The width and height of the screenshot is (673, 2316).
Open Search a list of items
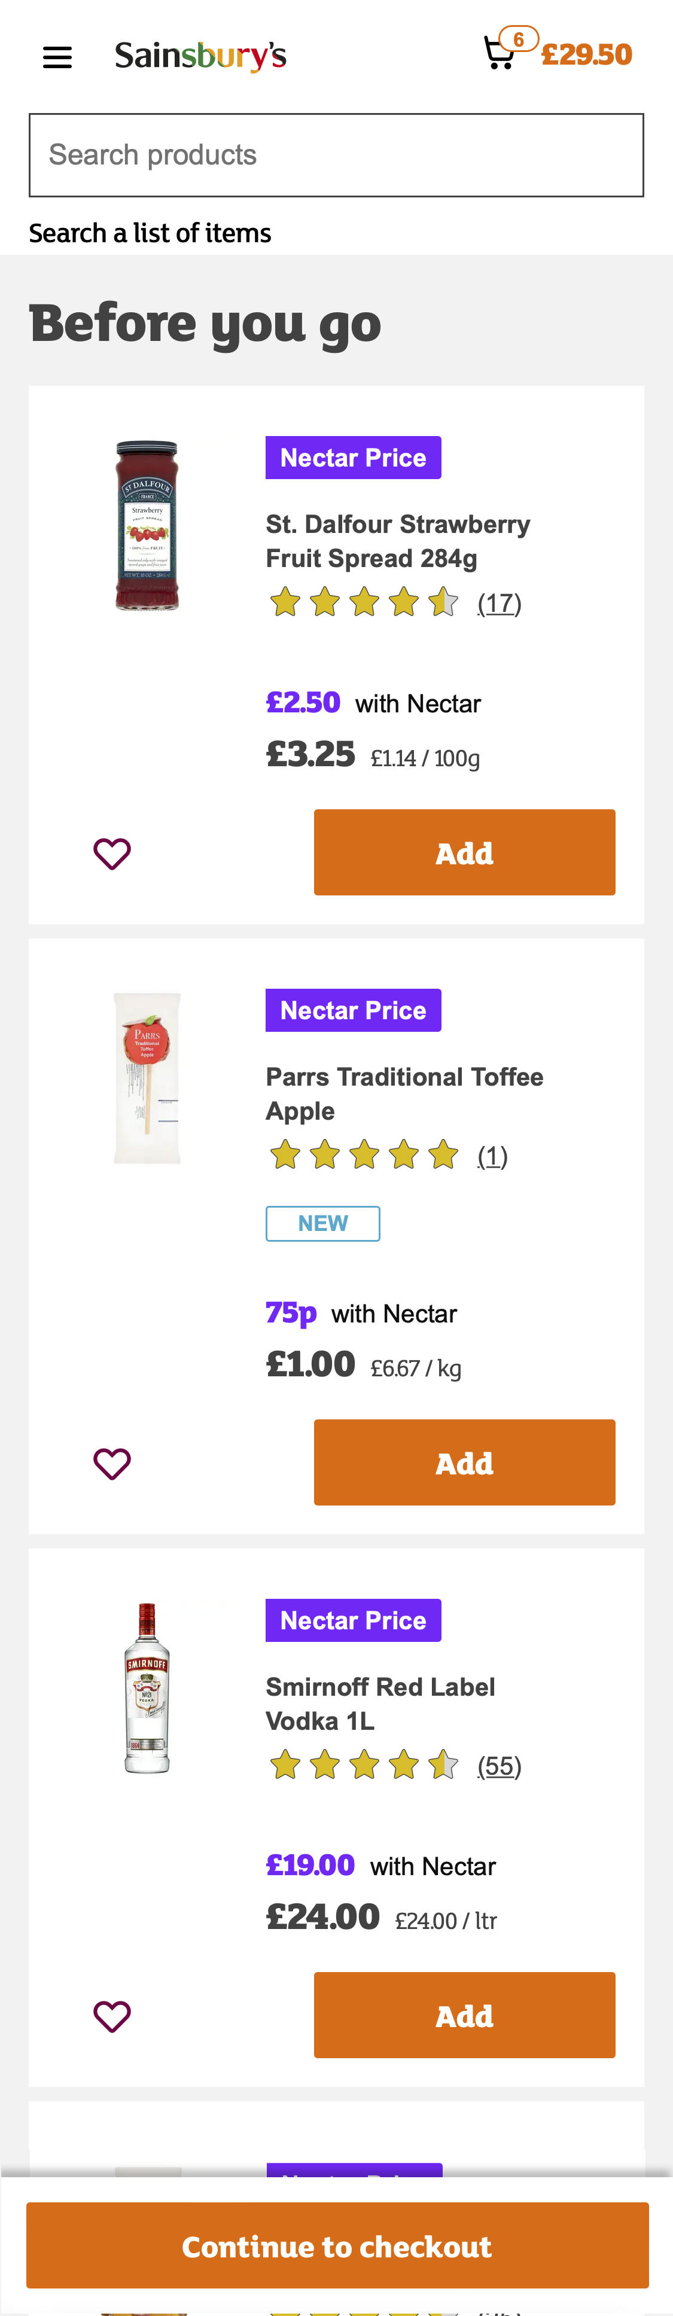point(150,233)
